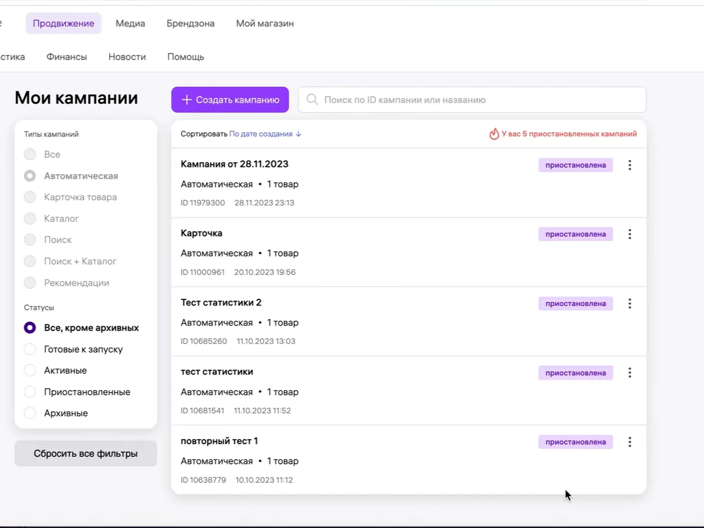This screenshot has width=704, height=528.
Task: Open the Продвижение tab
Action: (x=63, y=23)
